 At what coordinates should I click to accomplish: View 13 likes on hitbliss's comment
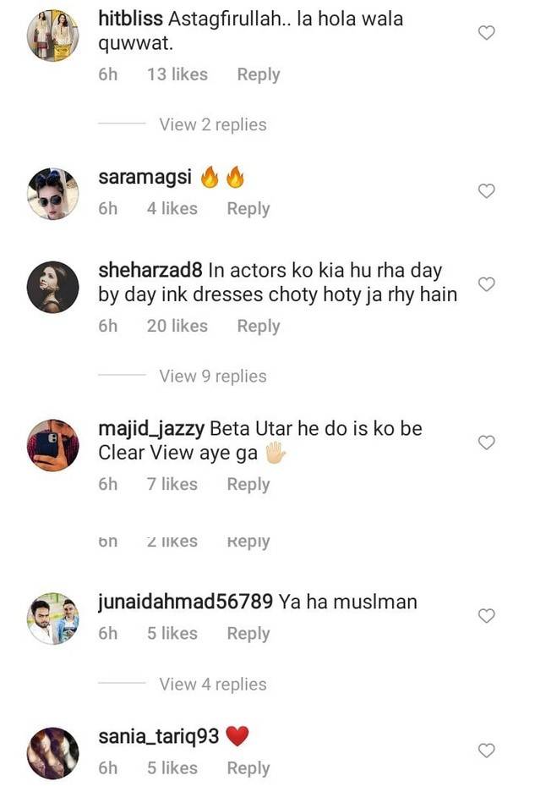point(177,74)
